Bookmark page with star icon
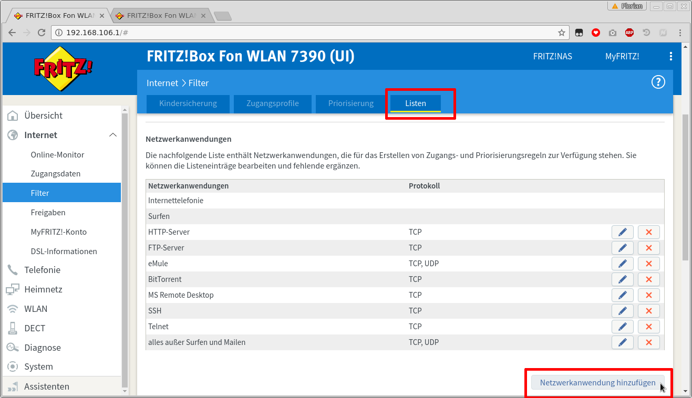692x398 pixels. (x=561, y=33)
